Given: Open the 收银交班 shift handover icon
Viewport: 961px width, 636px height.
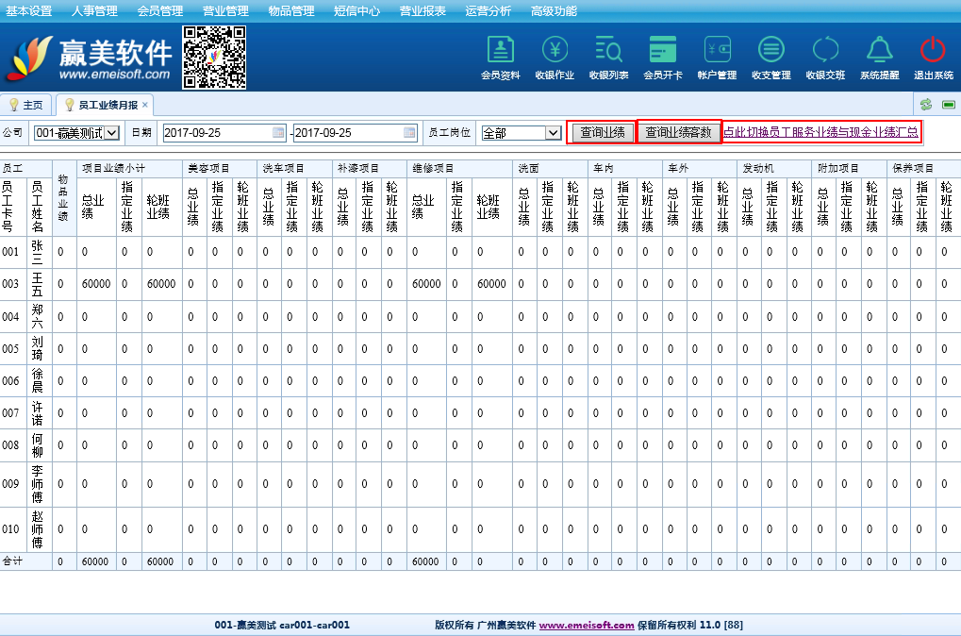Looking at the screenshot, I should pyautogui.click(x=825, y=50).
